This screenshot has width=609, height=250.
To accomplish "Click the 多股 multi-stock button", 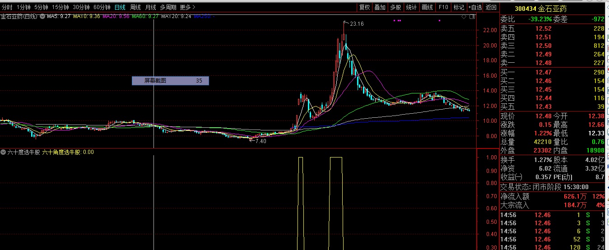I will tap(395, 7).
